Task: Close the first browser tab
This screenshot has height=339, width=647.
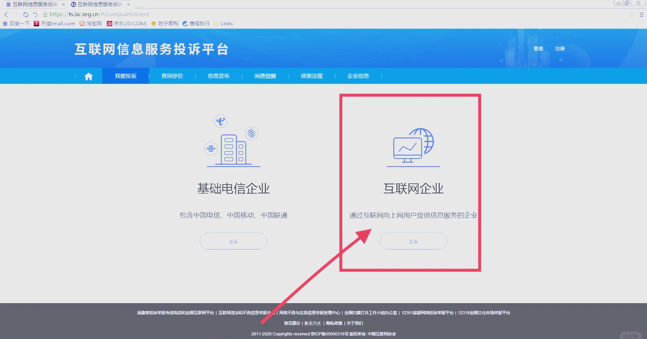Action: pos(63,4)
